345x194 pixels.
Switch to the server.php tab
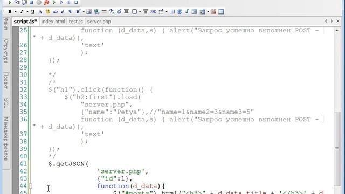(x=99, y=22)
